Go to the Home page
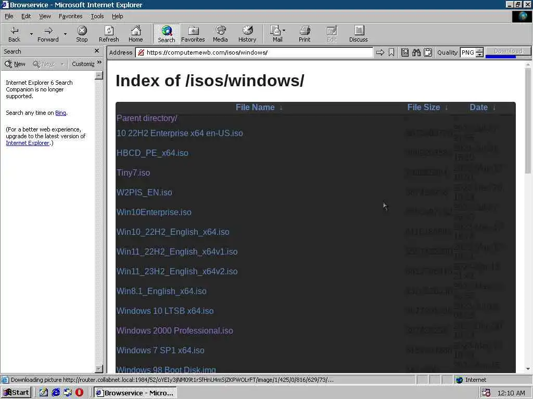Viewport: 533px width, 399px height. pos(136,34)
